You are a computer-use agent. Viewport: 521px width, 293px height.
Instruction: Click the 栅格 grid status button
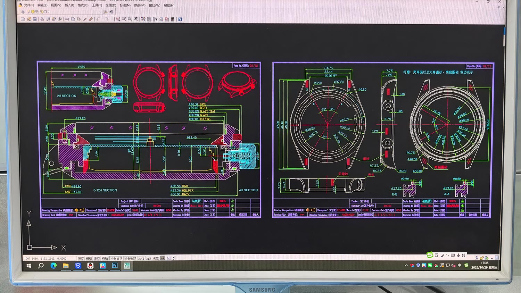coord(89,258)
